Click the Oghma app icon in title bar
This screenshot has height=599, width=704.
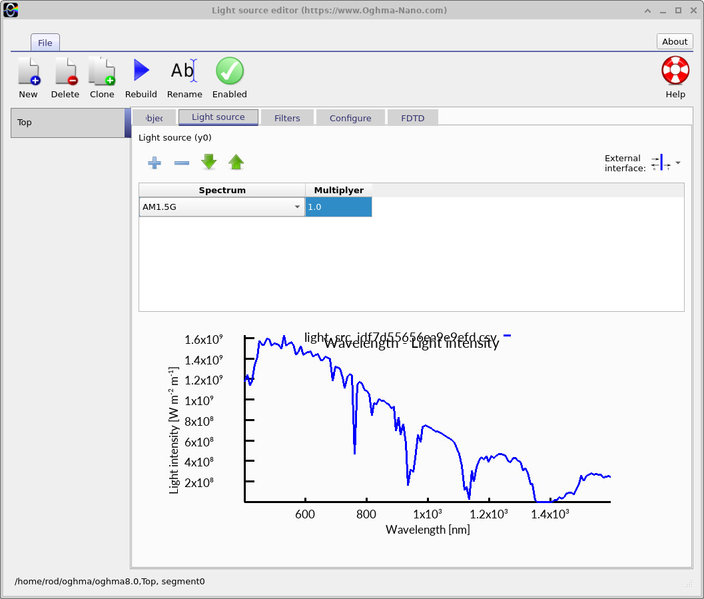click(11, 10)
